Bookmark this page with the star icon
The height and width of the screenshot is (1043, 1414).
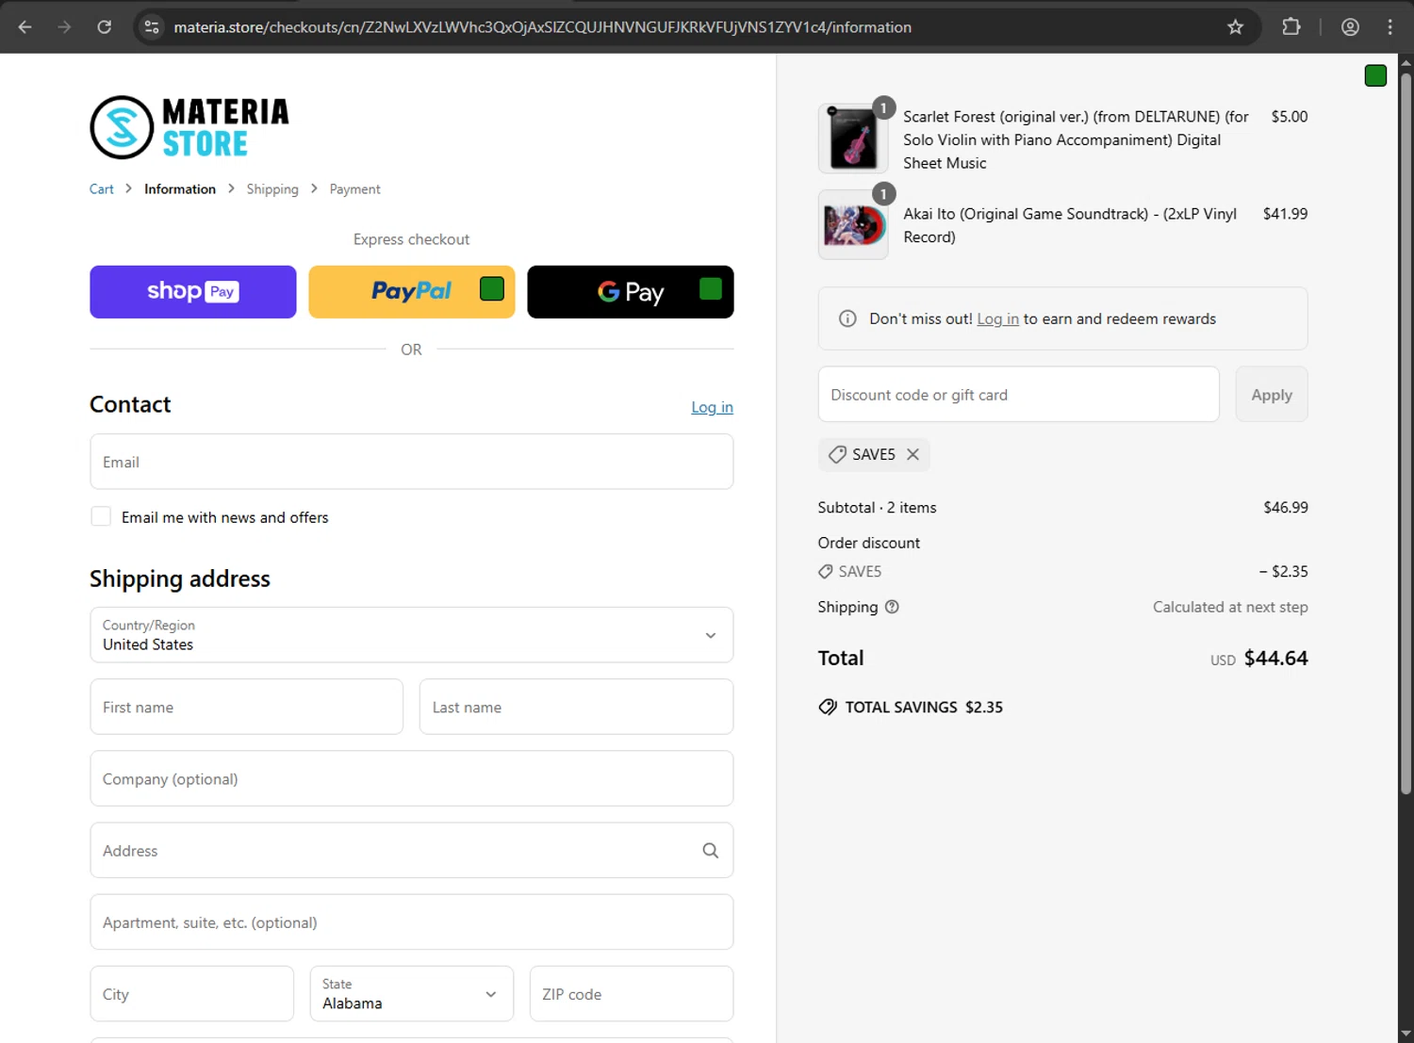coord(1235,27)
